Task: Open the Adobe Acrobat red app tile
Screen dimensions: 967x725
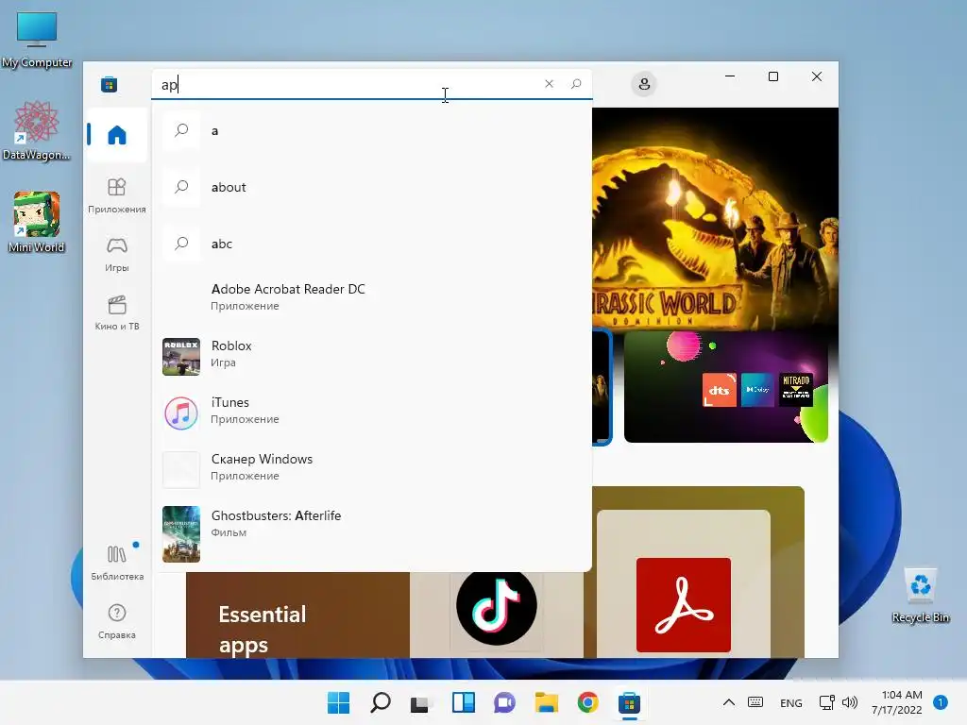Action: [x=684, y=605]
